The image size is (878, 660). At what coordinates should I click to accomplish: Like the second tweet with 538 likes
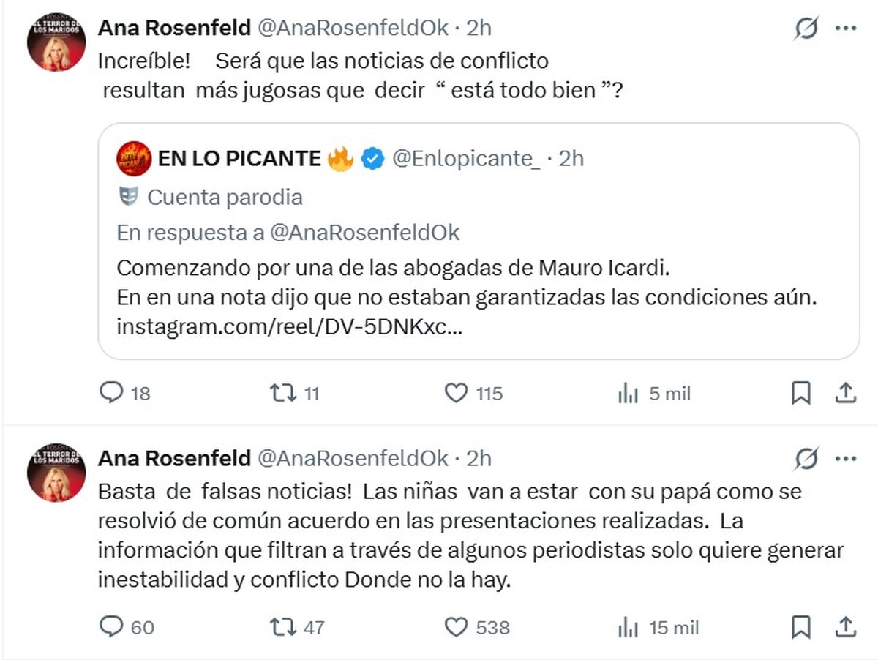click(x=457, y=626)
